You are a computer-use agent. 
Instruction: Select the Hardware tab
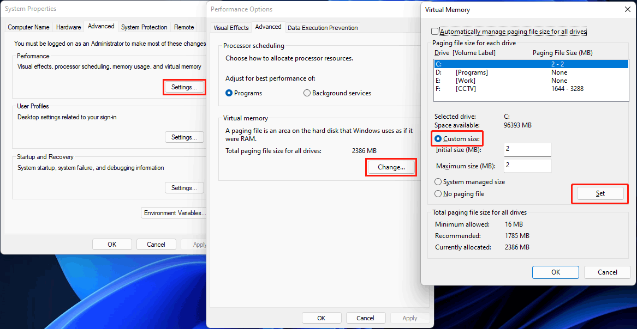click(x=68, y=27)
